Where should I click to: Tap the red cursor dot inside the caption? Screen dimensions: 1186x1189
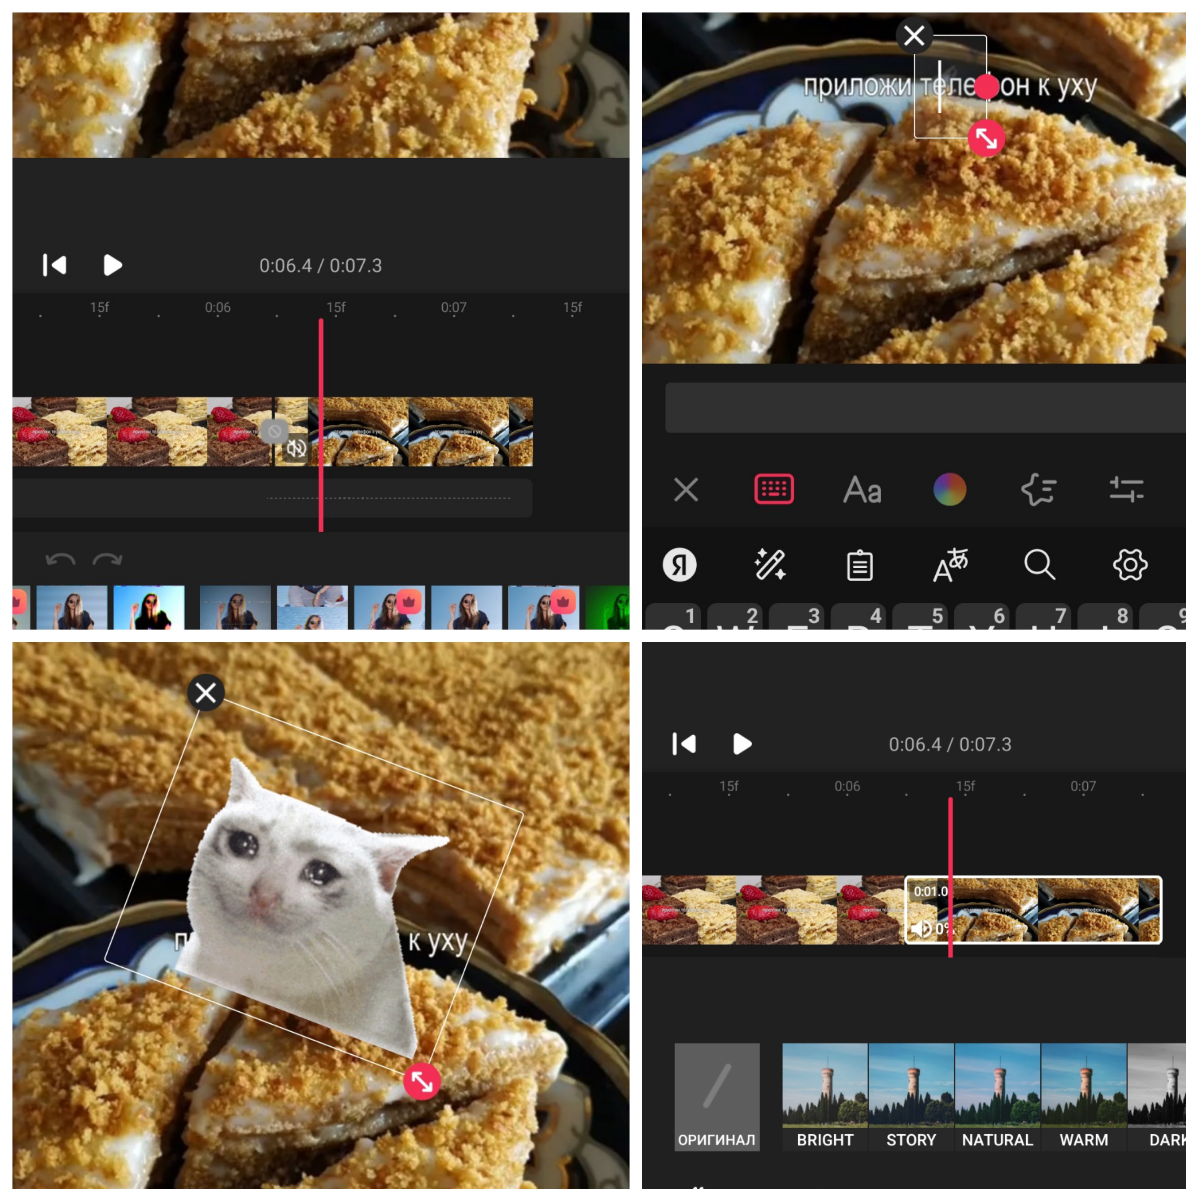pos(987,87)
